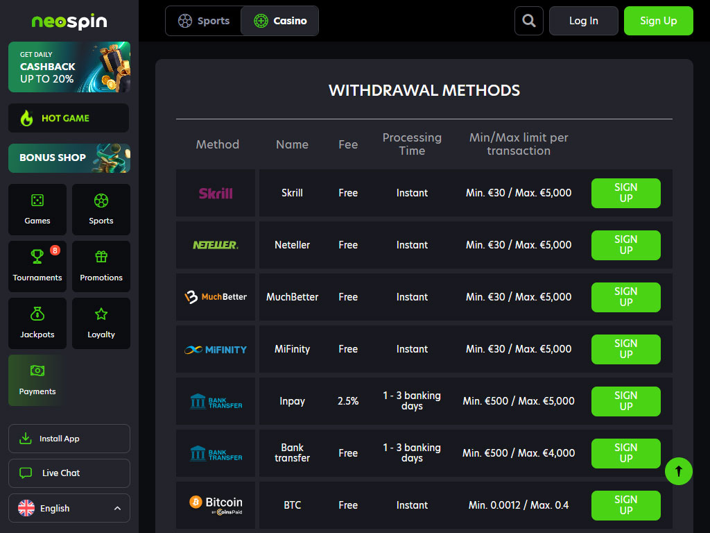Click Install App button
Image resolution: width=710 pixels, height=533 pixels.
click(69, 439)
